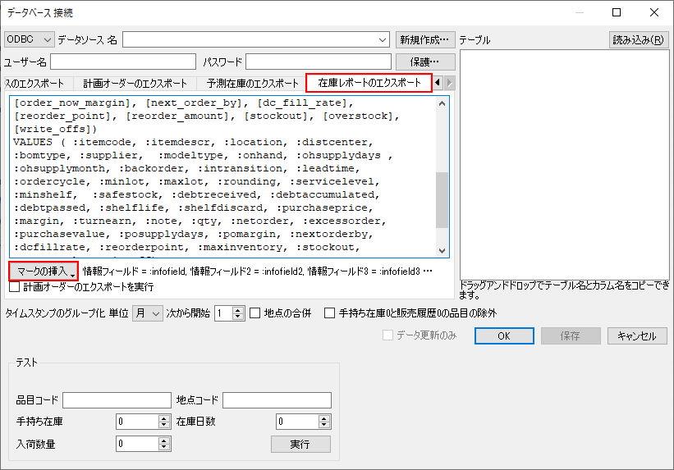Switch to the 計画オーダーのエクスポート tab
Image resolution: width=674 pixels, height=470 pixels.
135,84
